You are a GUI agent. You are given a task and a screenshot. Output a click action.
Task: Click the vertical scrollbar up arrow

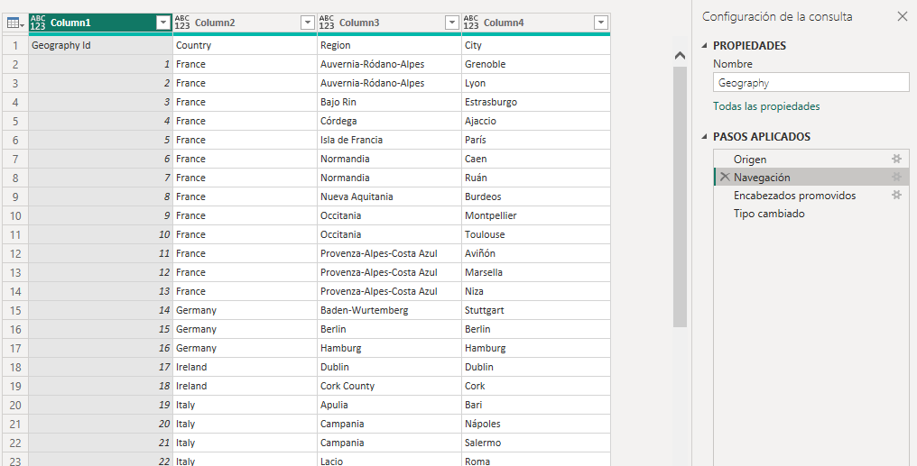click(x=681, y=56)
